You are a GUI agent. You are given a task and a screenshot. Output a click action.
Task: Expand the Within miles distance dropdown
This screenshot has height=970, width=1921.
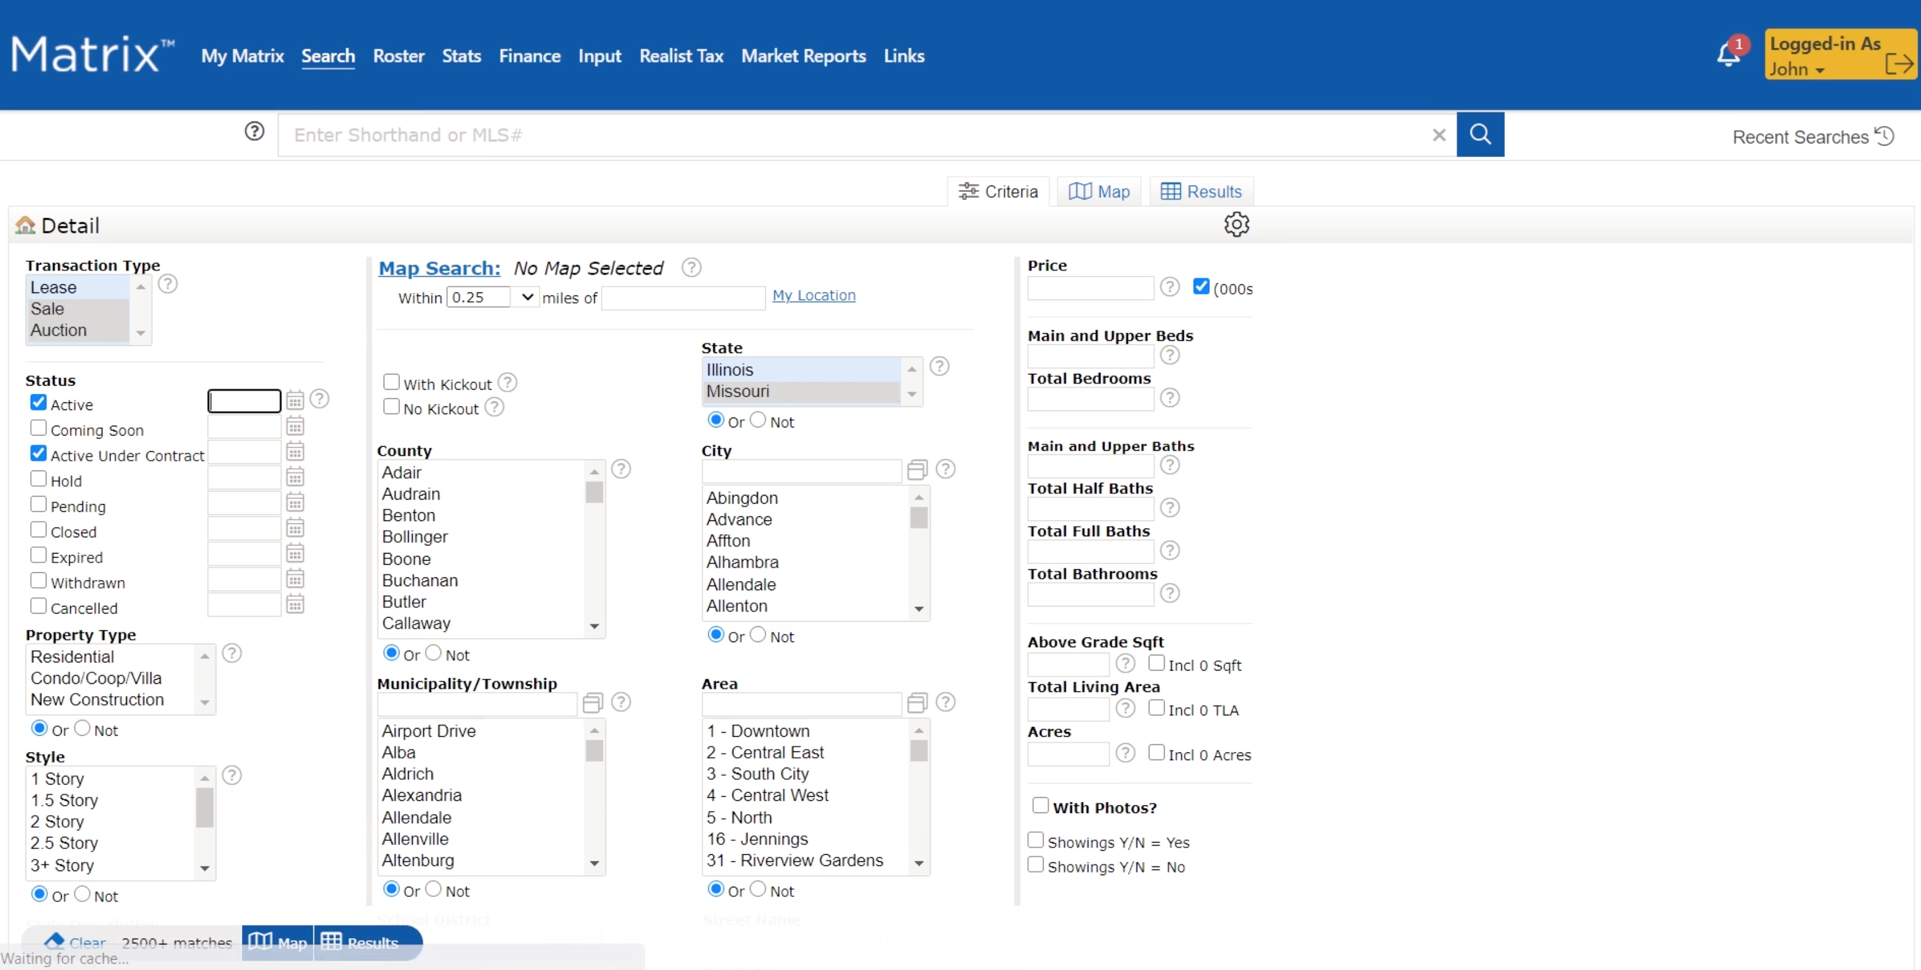[x=527, y=298]
